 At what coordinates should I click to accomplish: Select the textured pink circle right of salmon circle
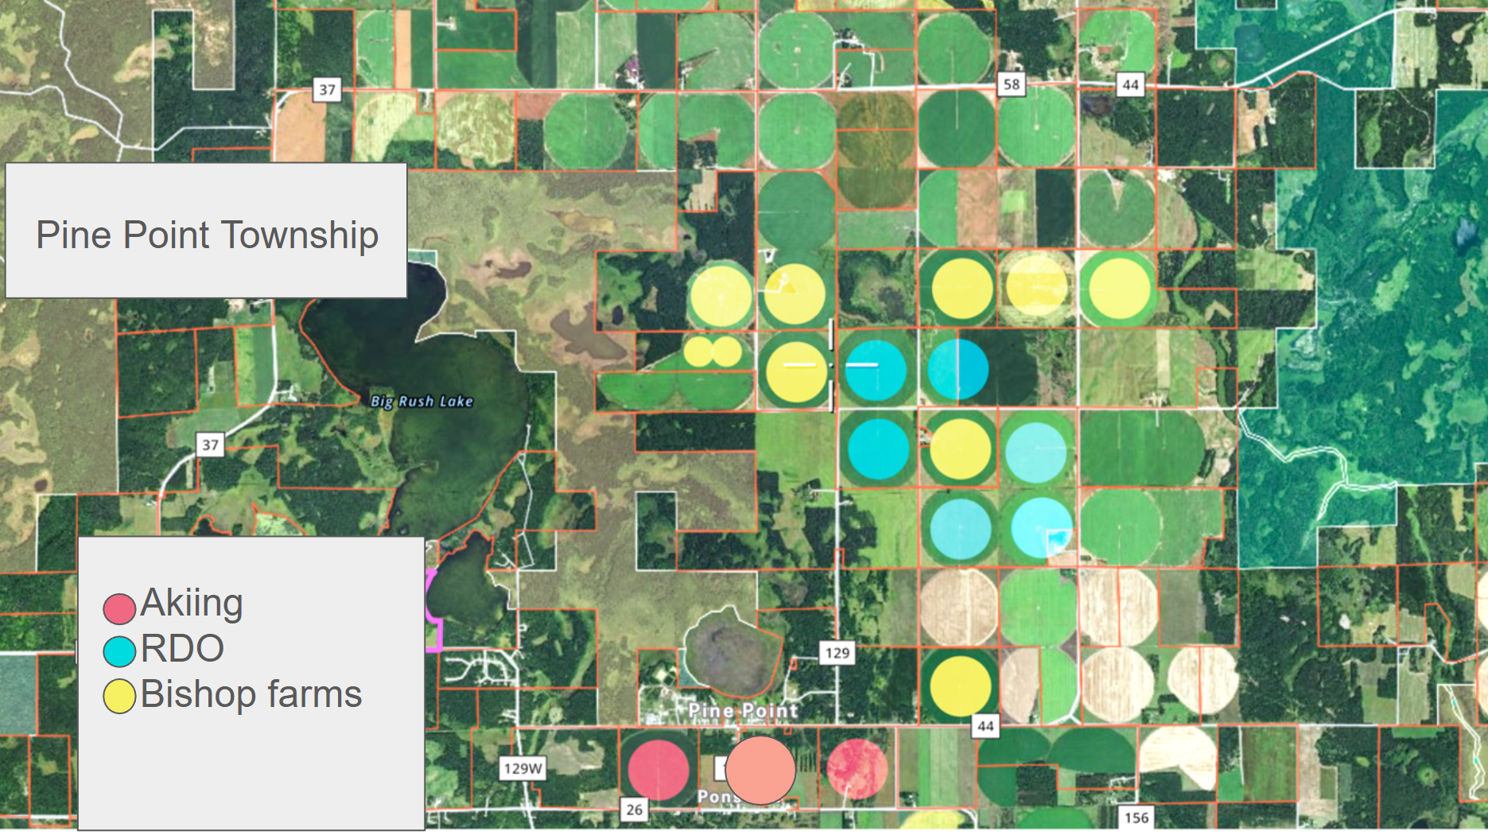pyautogui.click(x=857, y=768)
